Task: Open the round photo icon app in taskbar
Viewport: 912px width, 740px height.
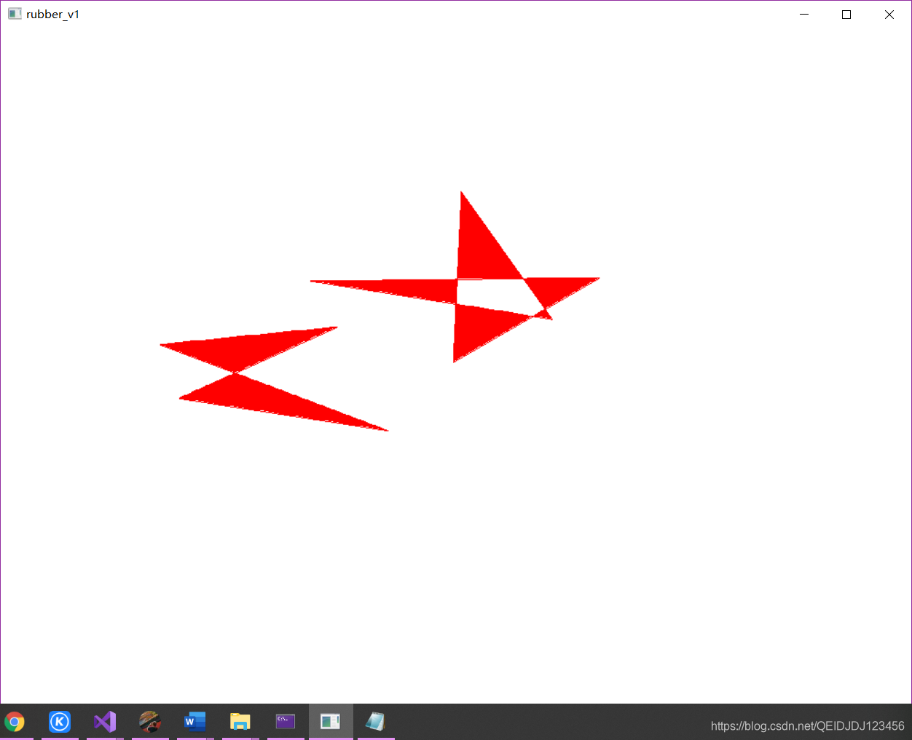Action: click(150, 722)
